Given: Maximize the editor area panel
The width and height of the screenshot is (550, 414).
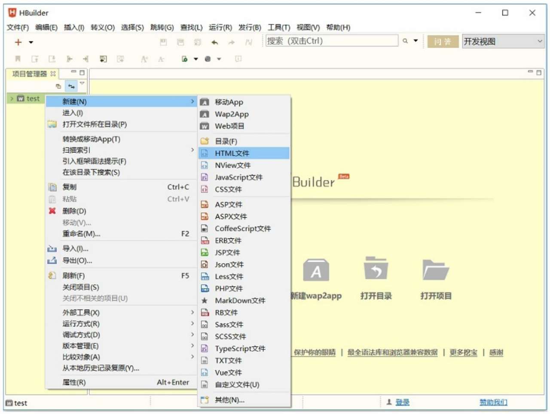Looking at the screenshot, I should [x=539, y=73].
